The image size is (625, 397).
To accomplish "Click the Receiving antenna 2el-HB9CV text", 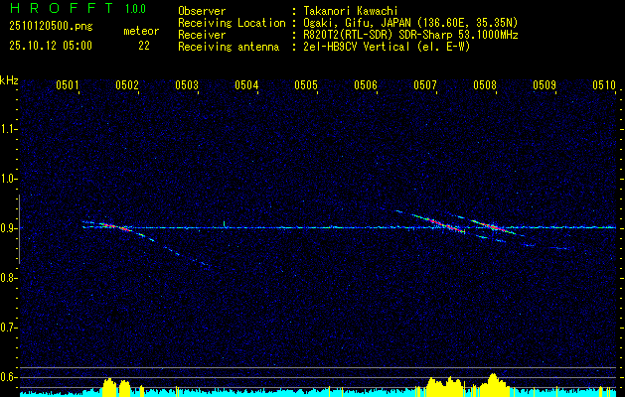I will coord(387,47).
